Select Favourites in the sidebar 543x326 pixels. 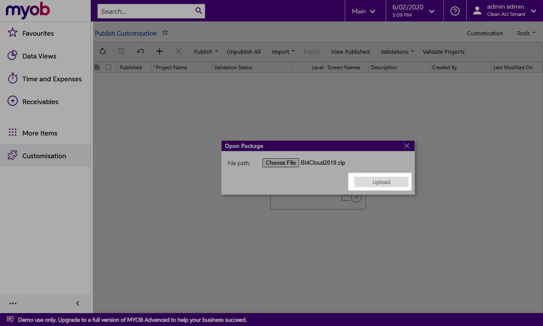pyautogui.click(x=45, y=33)
